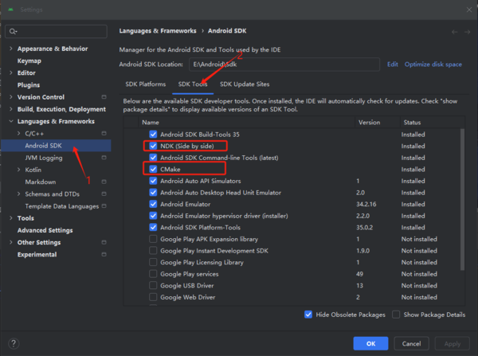Click the Optimize disk space link
Viewport: 478px width, 356px height.
point(433,64)
